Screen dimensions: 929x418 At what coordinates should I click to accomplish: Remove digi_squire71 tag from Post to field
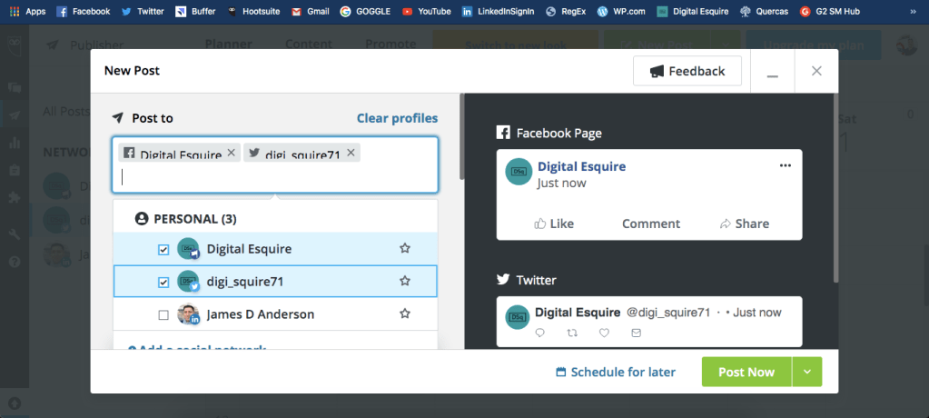(x=351, y=153)
